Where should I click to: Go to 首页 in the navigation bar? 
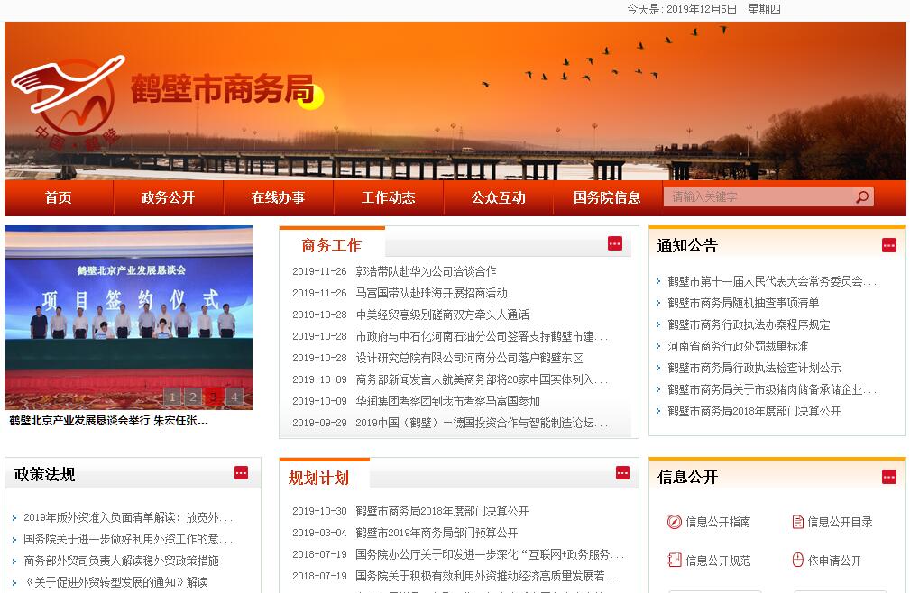(59, 197)
